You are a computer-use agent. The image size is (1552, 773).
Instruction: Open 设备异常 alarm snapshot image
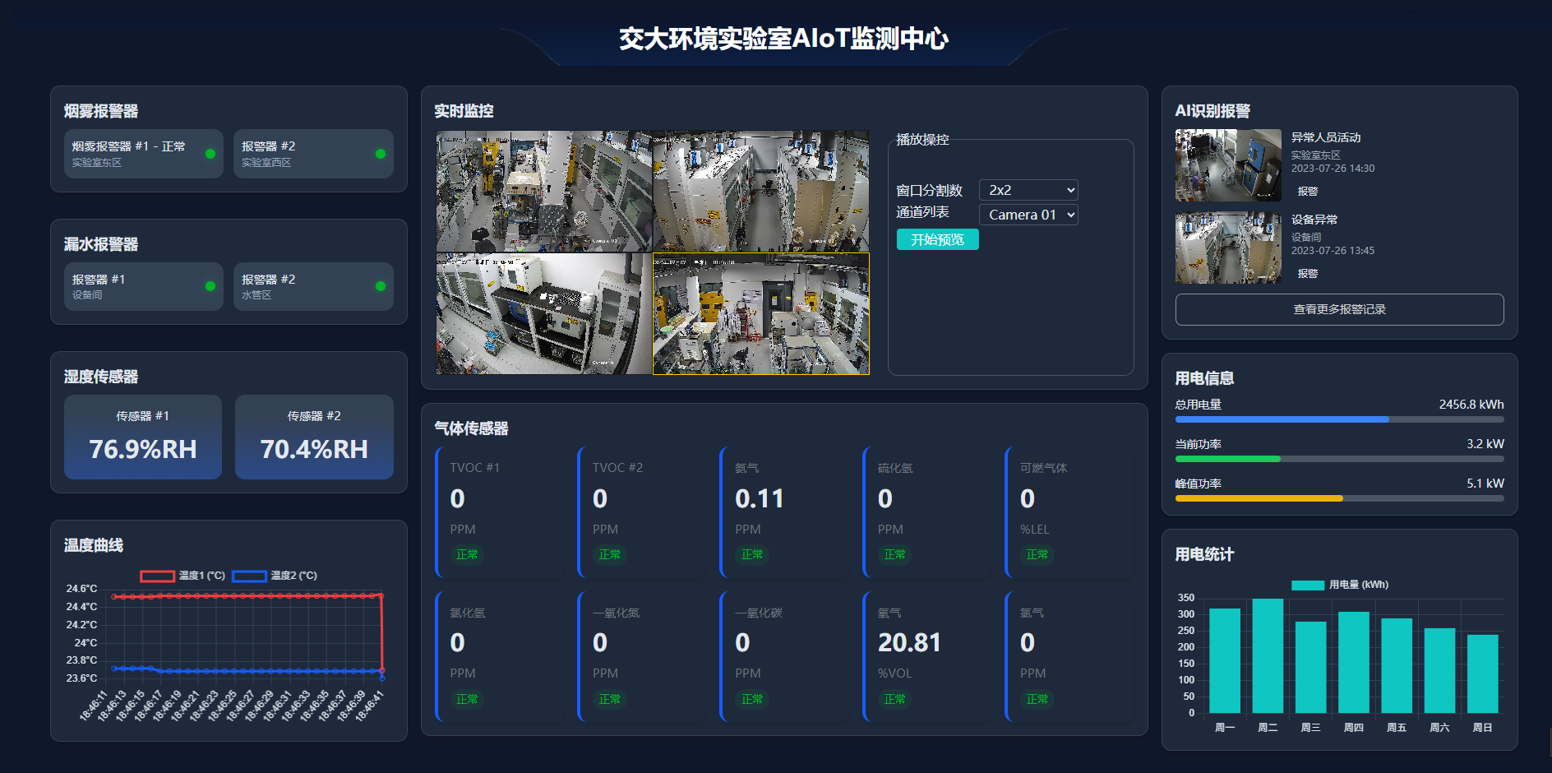point(1228,248)
